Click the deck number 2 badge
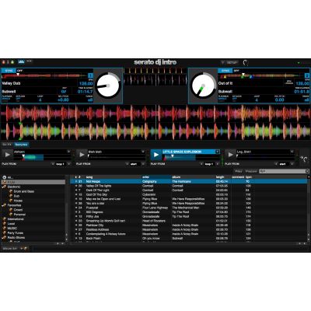The image size is (311, 311). point(307,75)
